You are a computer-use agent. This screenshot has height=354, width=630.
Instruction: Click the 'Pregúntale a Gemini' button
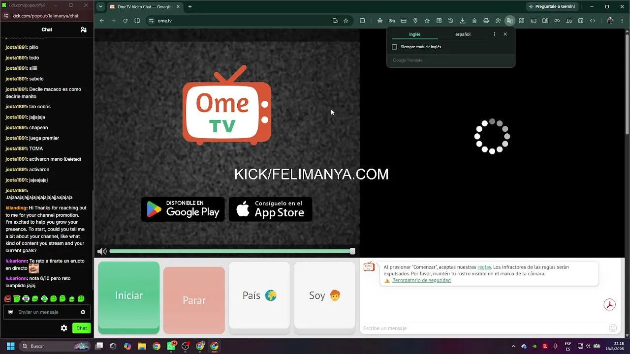(x=551, y=6)
